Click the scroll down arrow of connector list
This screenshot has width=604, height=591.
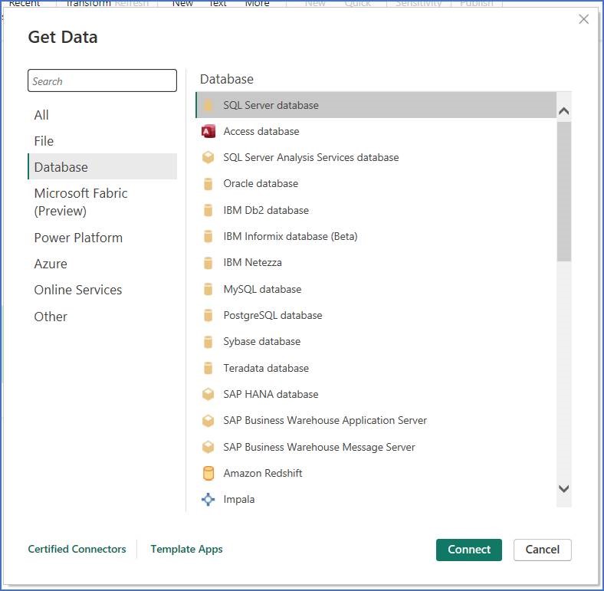(564, 489)
